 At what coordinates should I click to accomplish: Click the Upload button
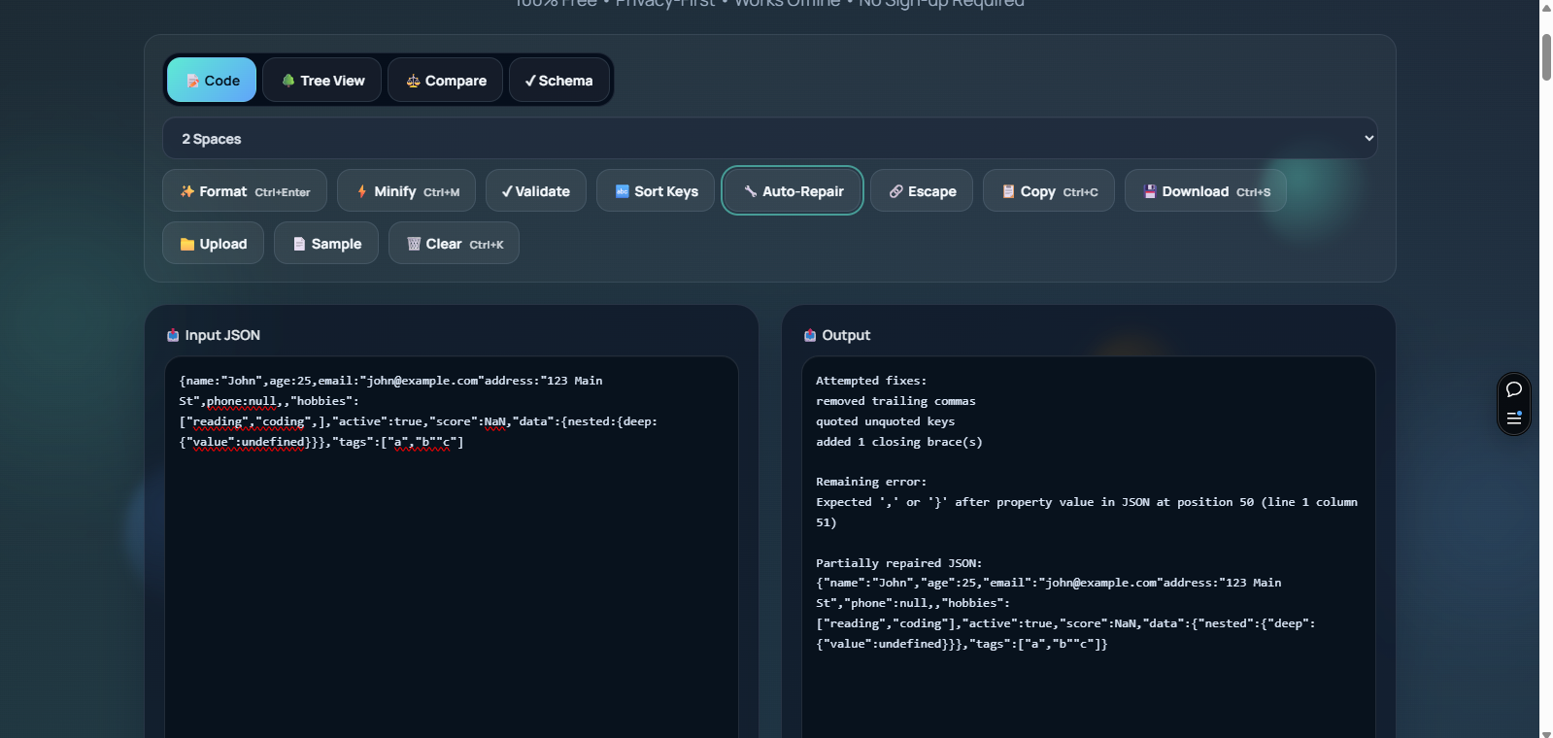(x=213, y=244)
